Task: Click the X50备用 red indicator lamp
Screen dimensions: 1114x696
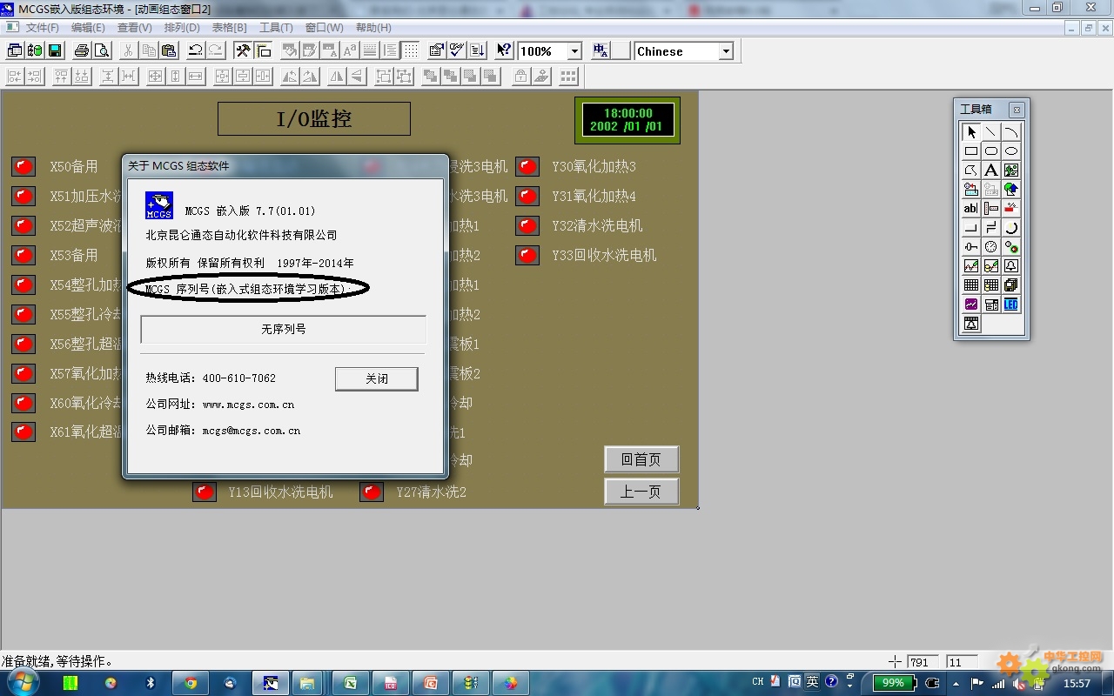Action: (23, 166)
